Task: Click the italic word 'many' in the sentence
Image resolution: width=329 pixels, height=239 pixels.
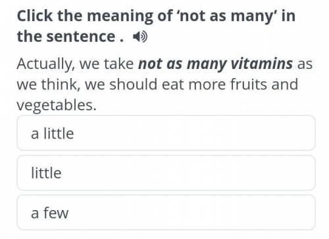Action: (x=207, y=65)
